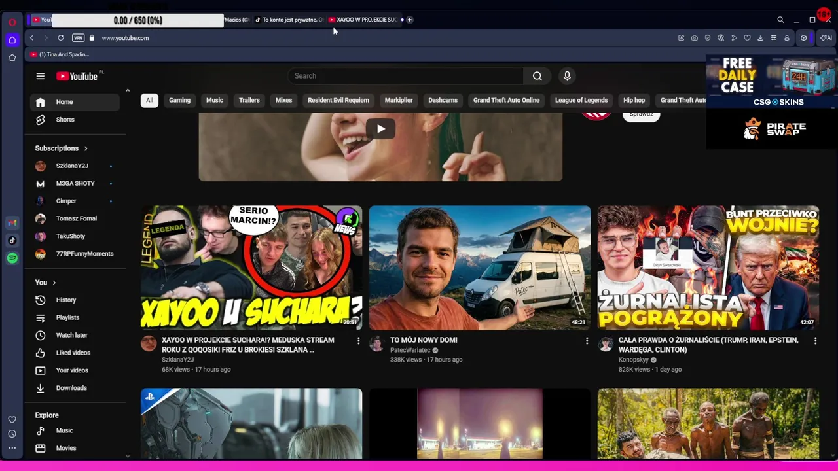
Task: Open Opera sidebar history clock icon
Action: pyautogui.click(x=12, y=434)
